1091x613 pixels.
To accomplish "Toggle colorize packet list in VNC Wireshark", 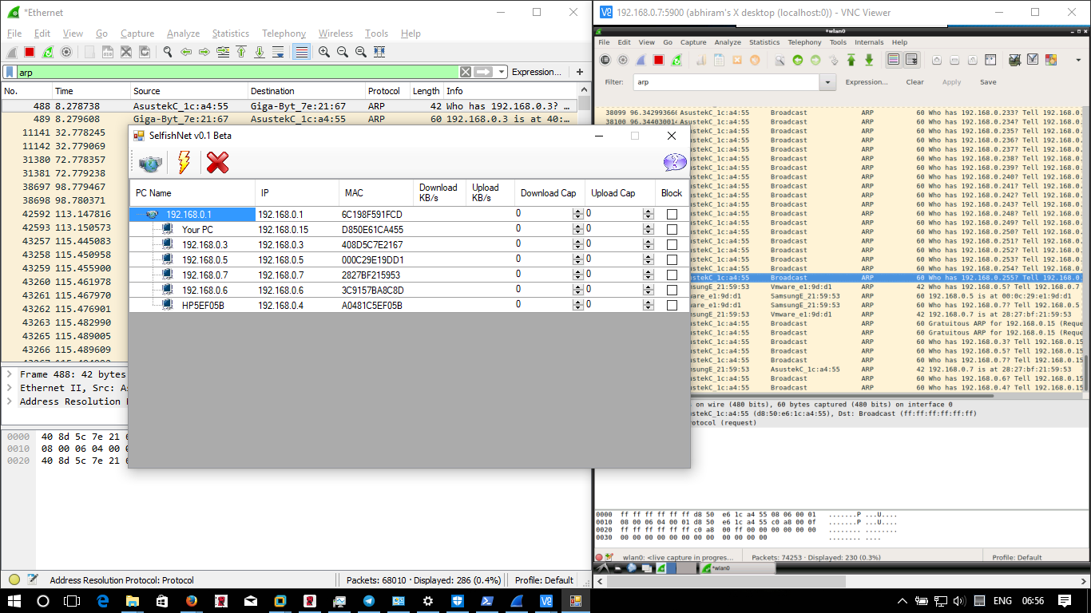I will [894, 60].
